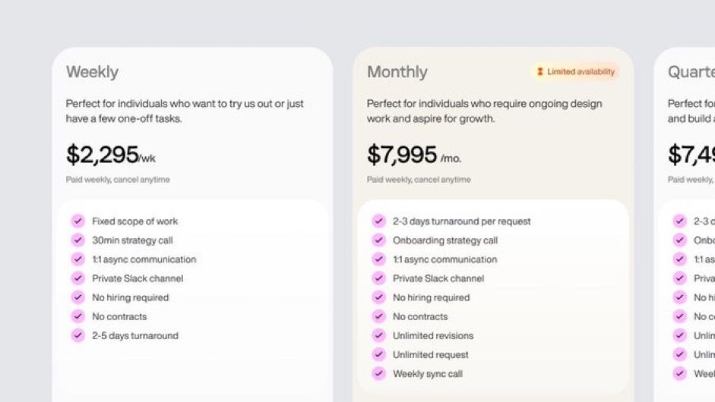715x402 pixels.
Task: Click the $2,295/wk price
Action: point(111,155)
